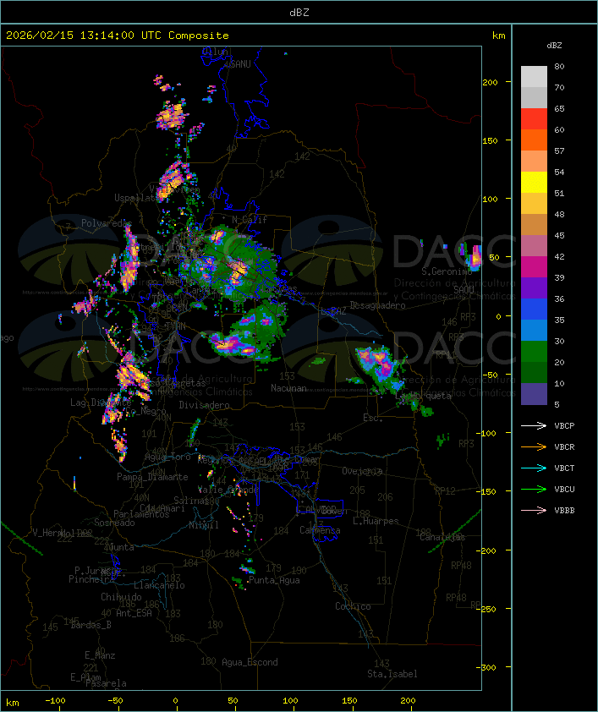Click the Pasarela map label
598x712 pixels.
point(106,683)
